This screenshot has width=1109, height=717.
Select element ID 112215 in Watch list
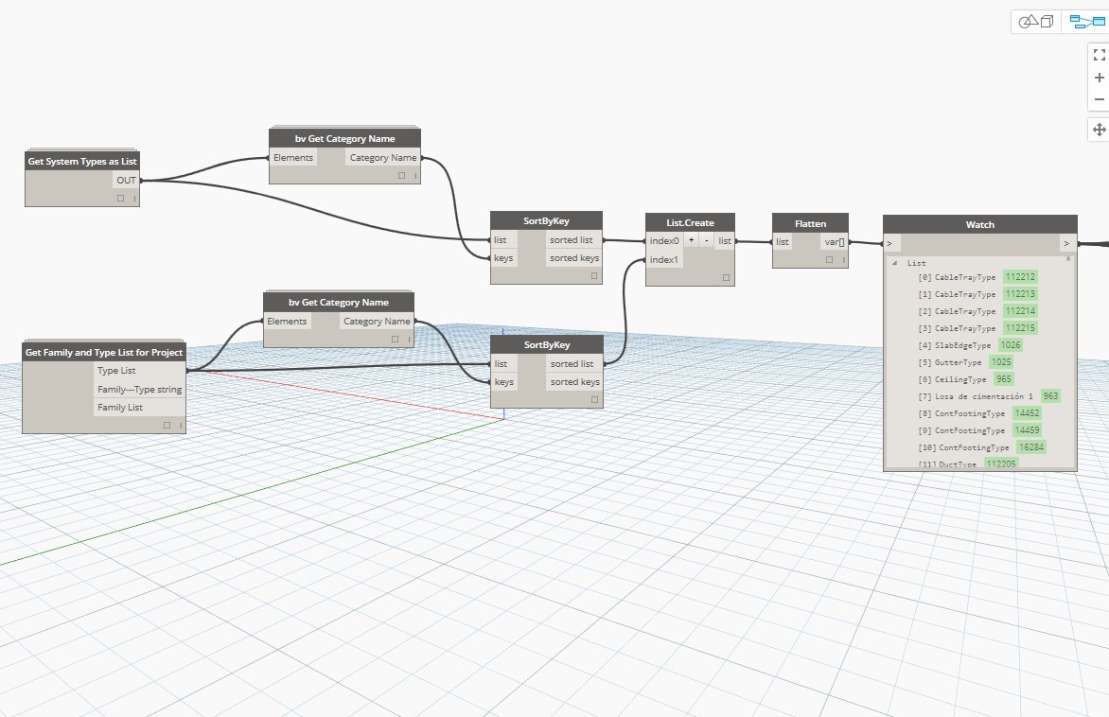1020,328
